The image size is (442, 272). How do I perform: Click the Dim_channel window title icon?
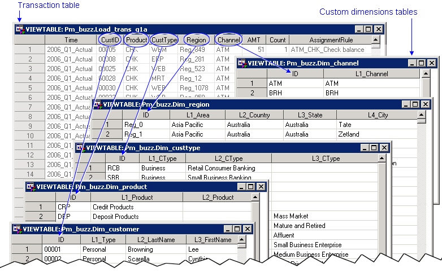pyautogui.click(x=242, y=64)
